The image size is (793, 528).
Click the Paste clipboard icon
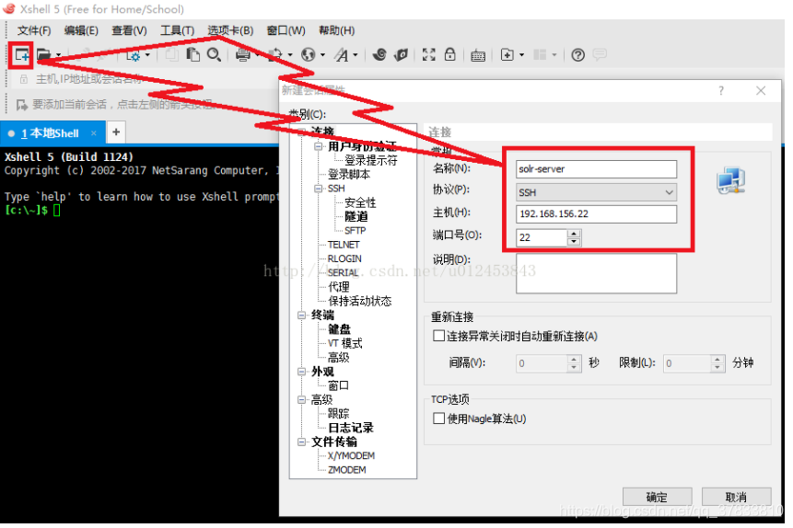192,54
